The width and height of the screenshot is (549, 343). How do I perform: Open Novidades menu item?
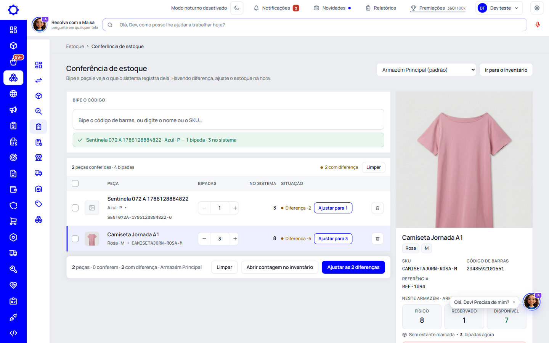pyautogui.click(x=332, y=8)
